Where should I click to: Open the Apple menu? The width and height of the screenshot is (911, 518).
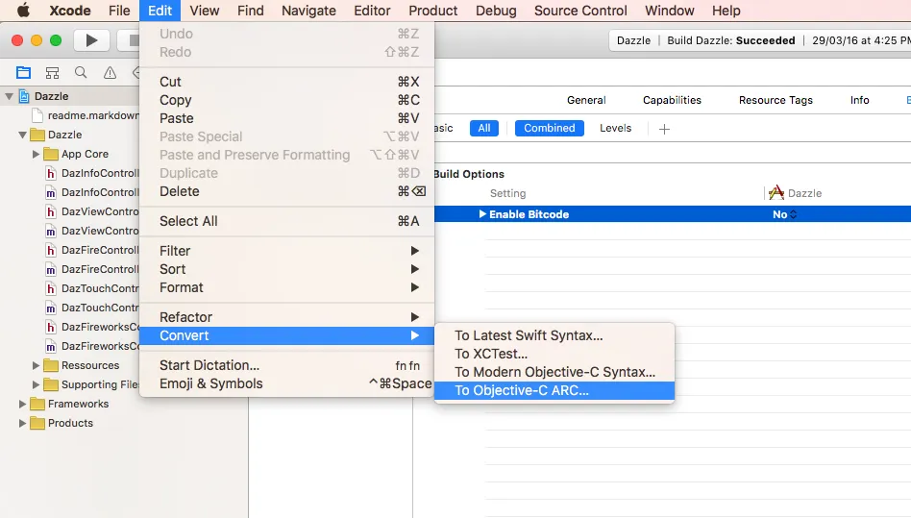23,11
